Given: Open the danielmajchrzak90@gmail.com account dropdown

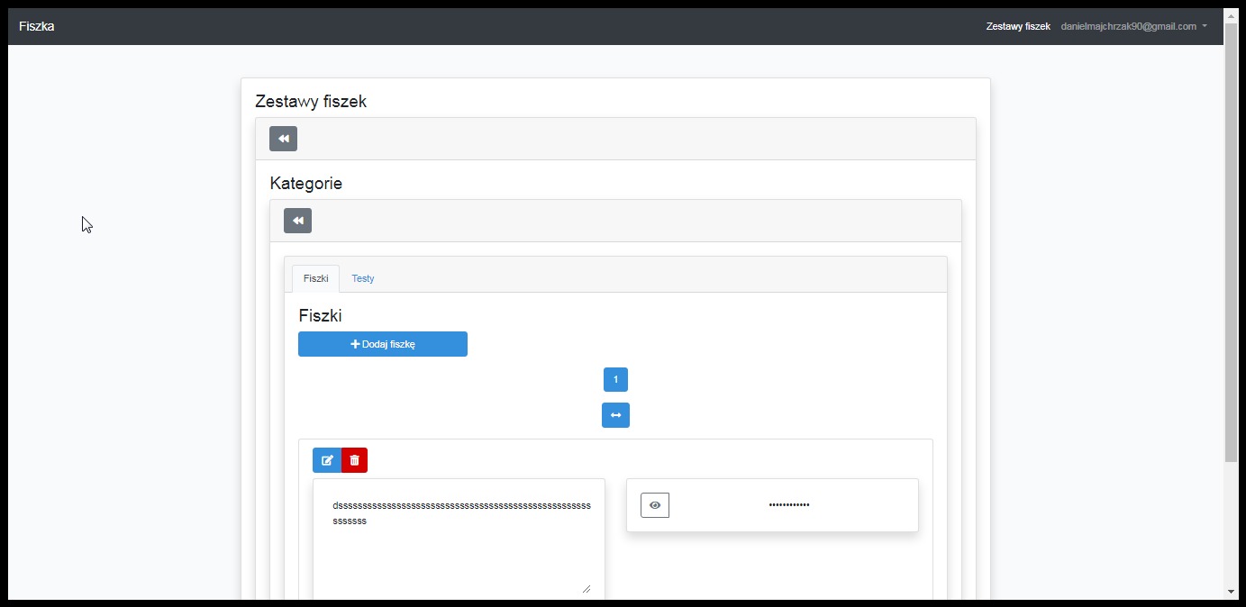Looking at the screenshot, I should pos(1133,26).
